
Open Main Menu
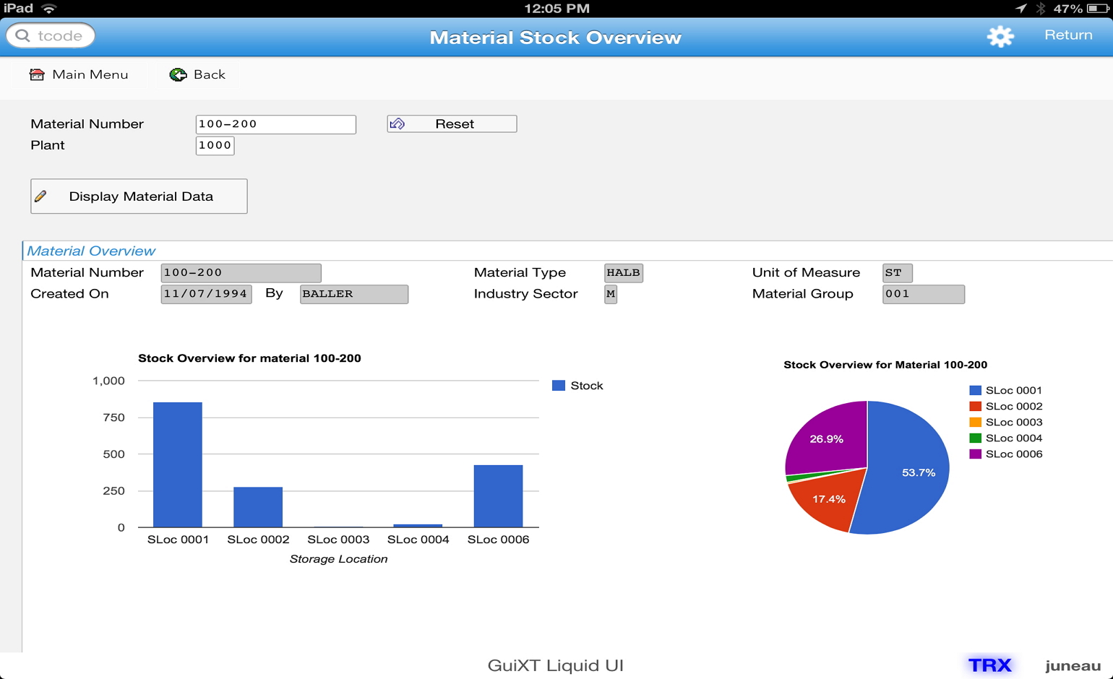pos(79,74)
